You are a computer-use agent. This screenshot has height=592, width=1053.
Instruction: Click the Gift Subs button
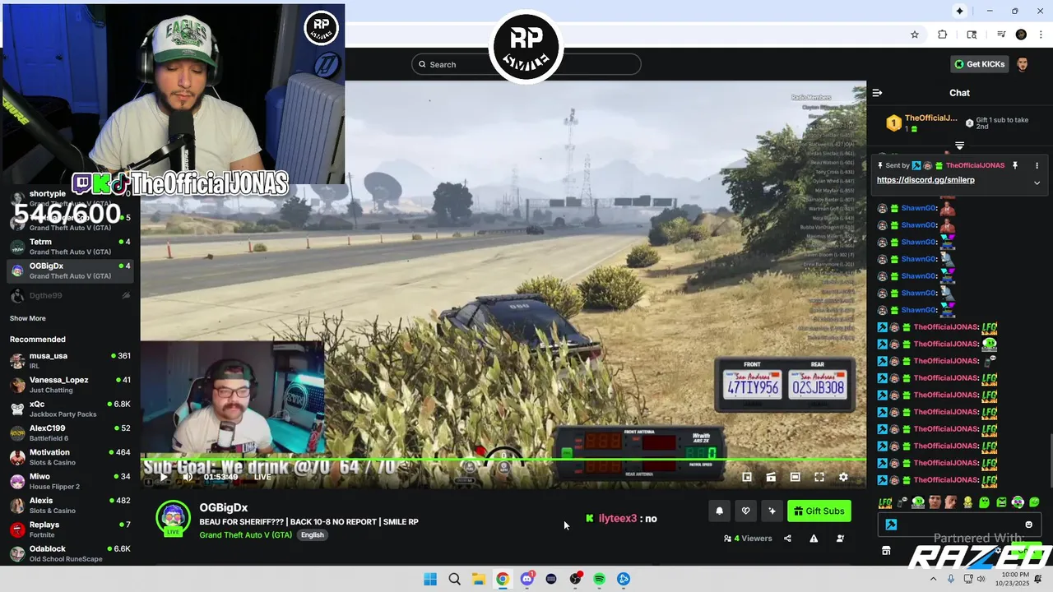point(819,511)
